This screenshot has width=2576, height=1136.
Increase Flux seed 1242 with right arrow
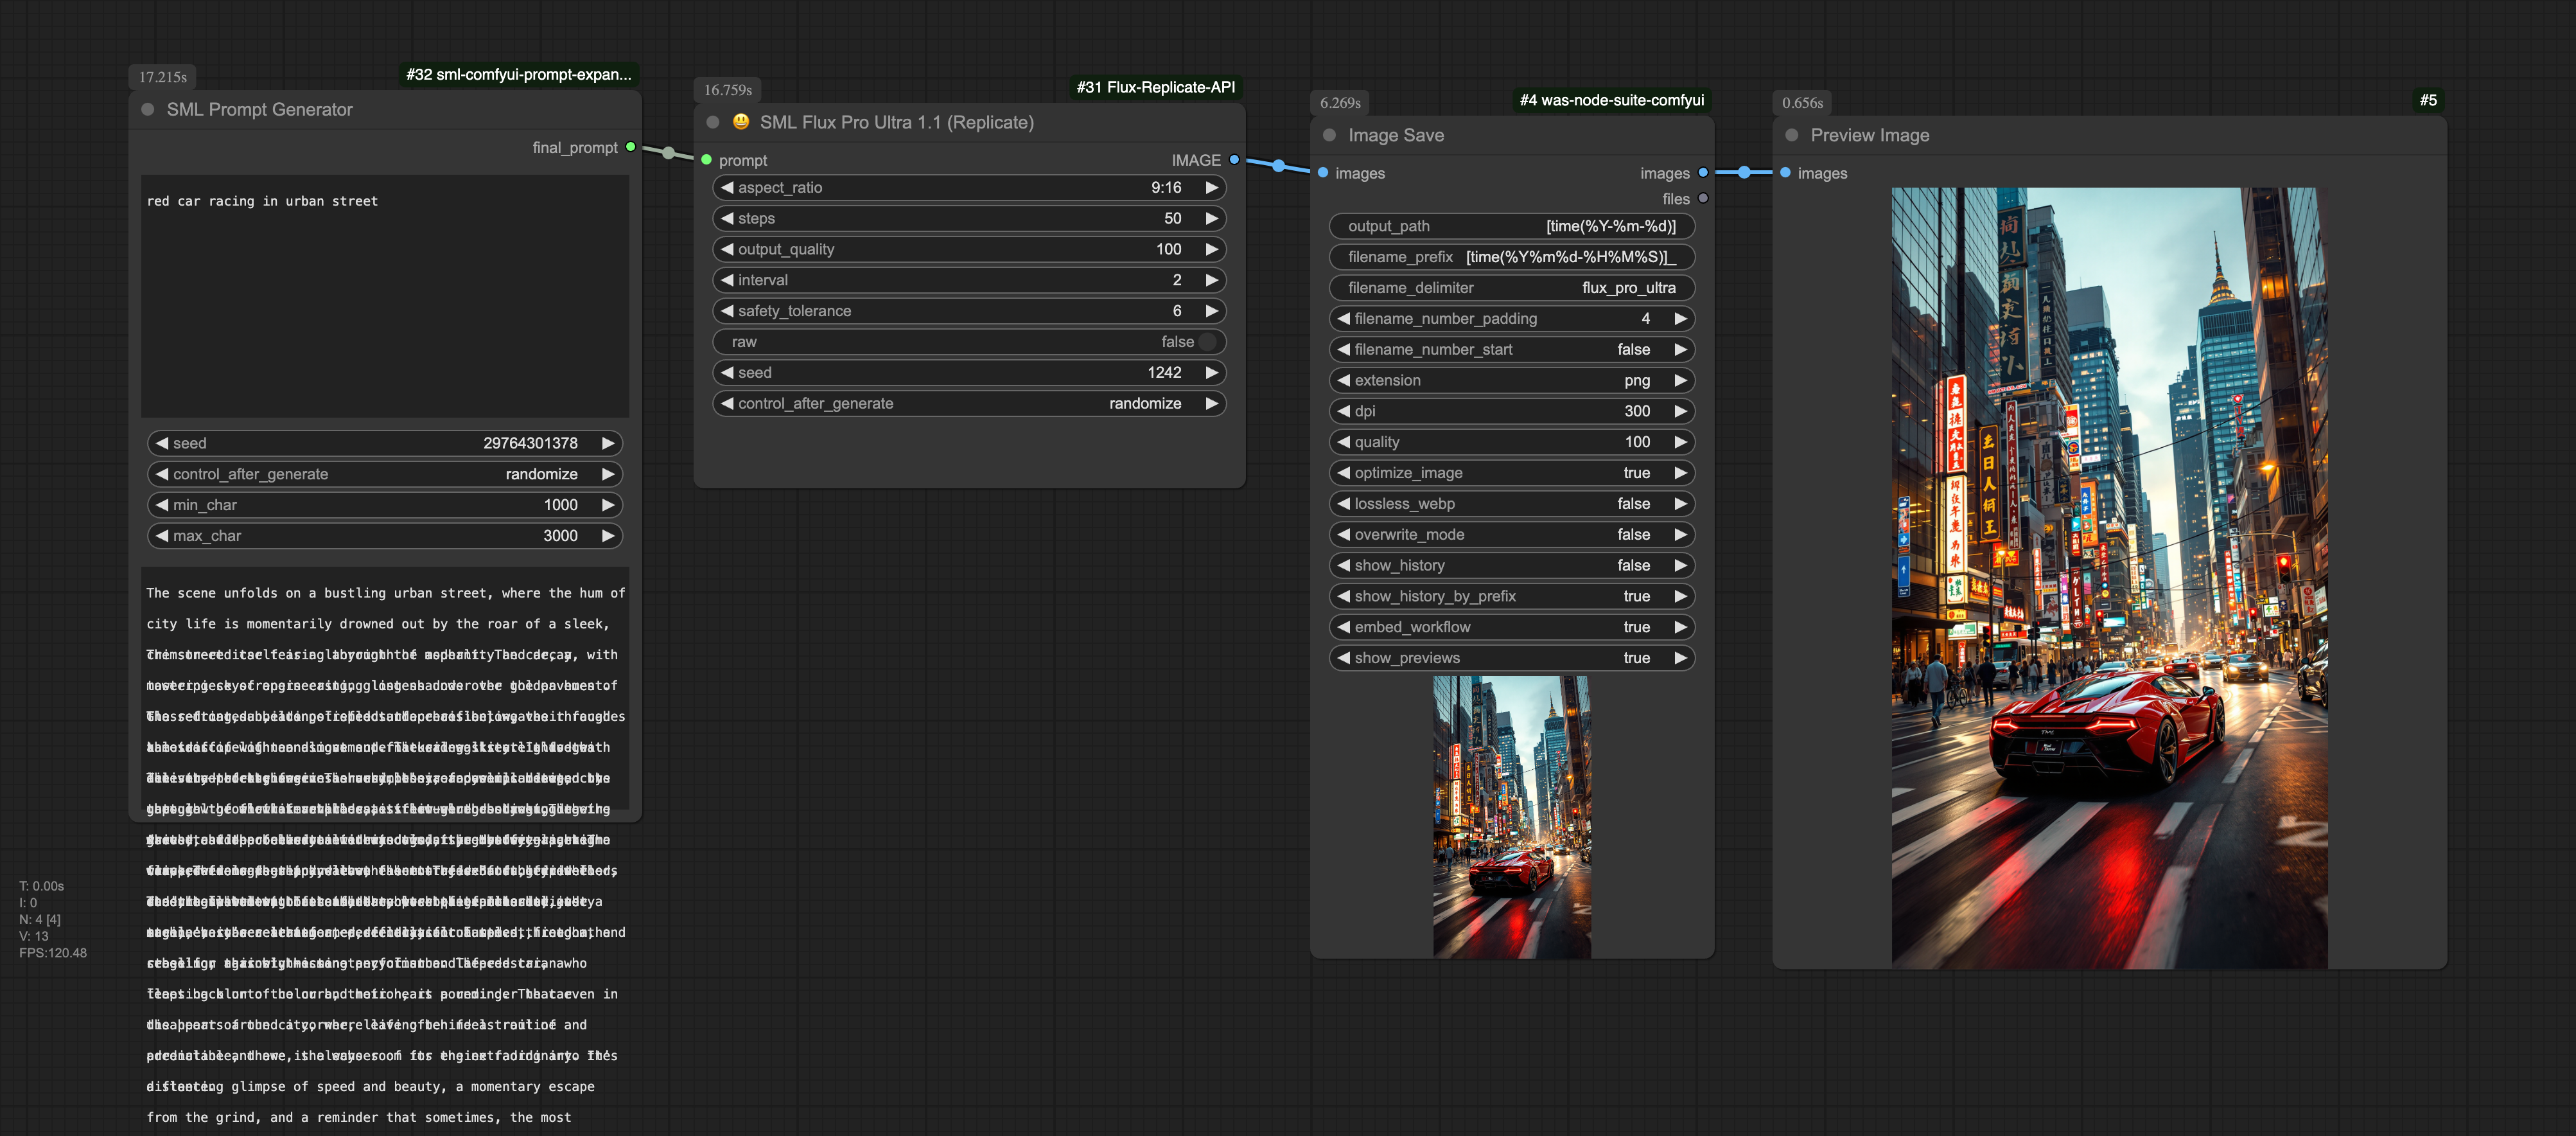point(1211,372)
